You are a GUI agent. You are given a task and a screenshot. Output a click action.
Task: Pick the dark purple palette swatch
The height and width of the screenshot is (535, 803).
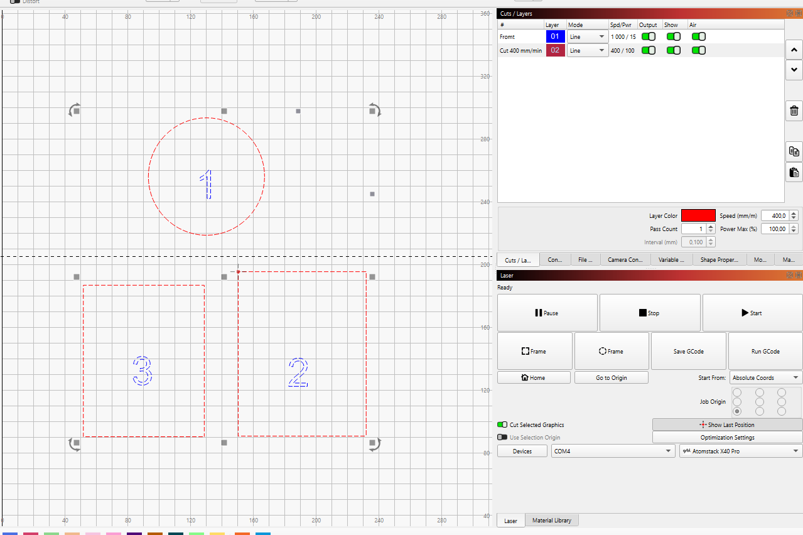[x=134, y=534]
